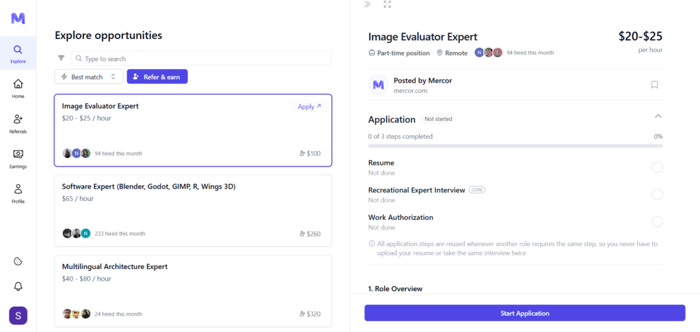Switch to the Profile sidebar tab
The image size is (700, 332).
pyautogui.click(x=18, y=193)
